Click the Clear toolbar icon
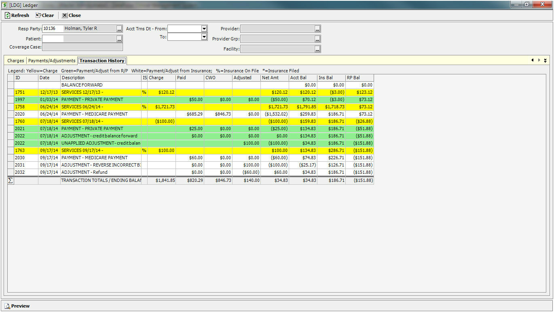The image size is (554, 312). 38,15
